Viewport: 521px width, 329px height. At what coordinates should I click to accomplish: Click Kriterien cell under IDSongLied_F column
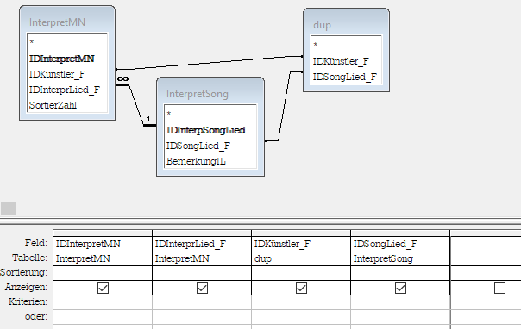click(x=400, y=302)
